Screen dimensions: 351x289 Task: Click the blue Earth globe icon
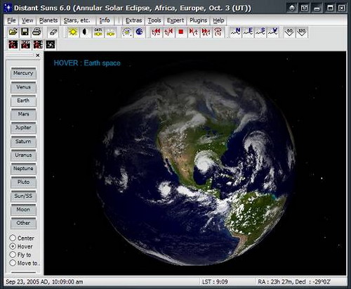coord(139,32)
